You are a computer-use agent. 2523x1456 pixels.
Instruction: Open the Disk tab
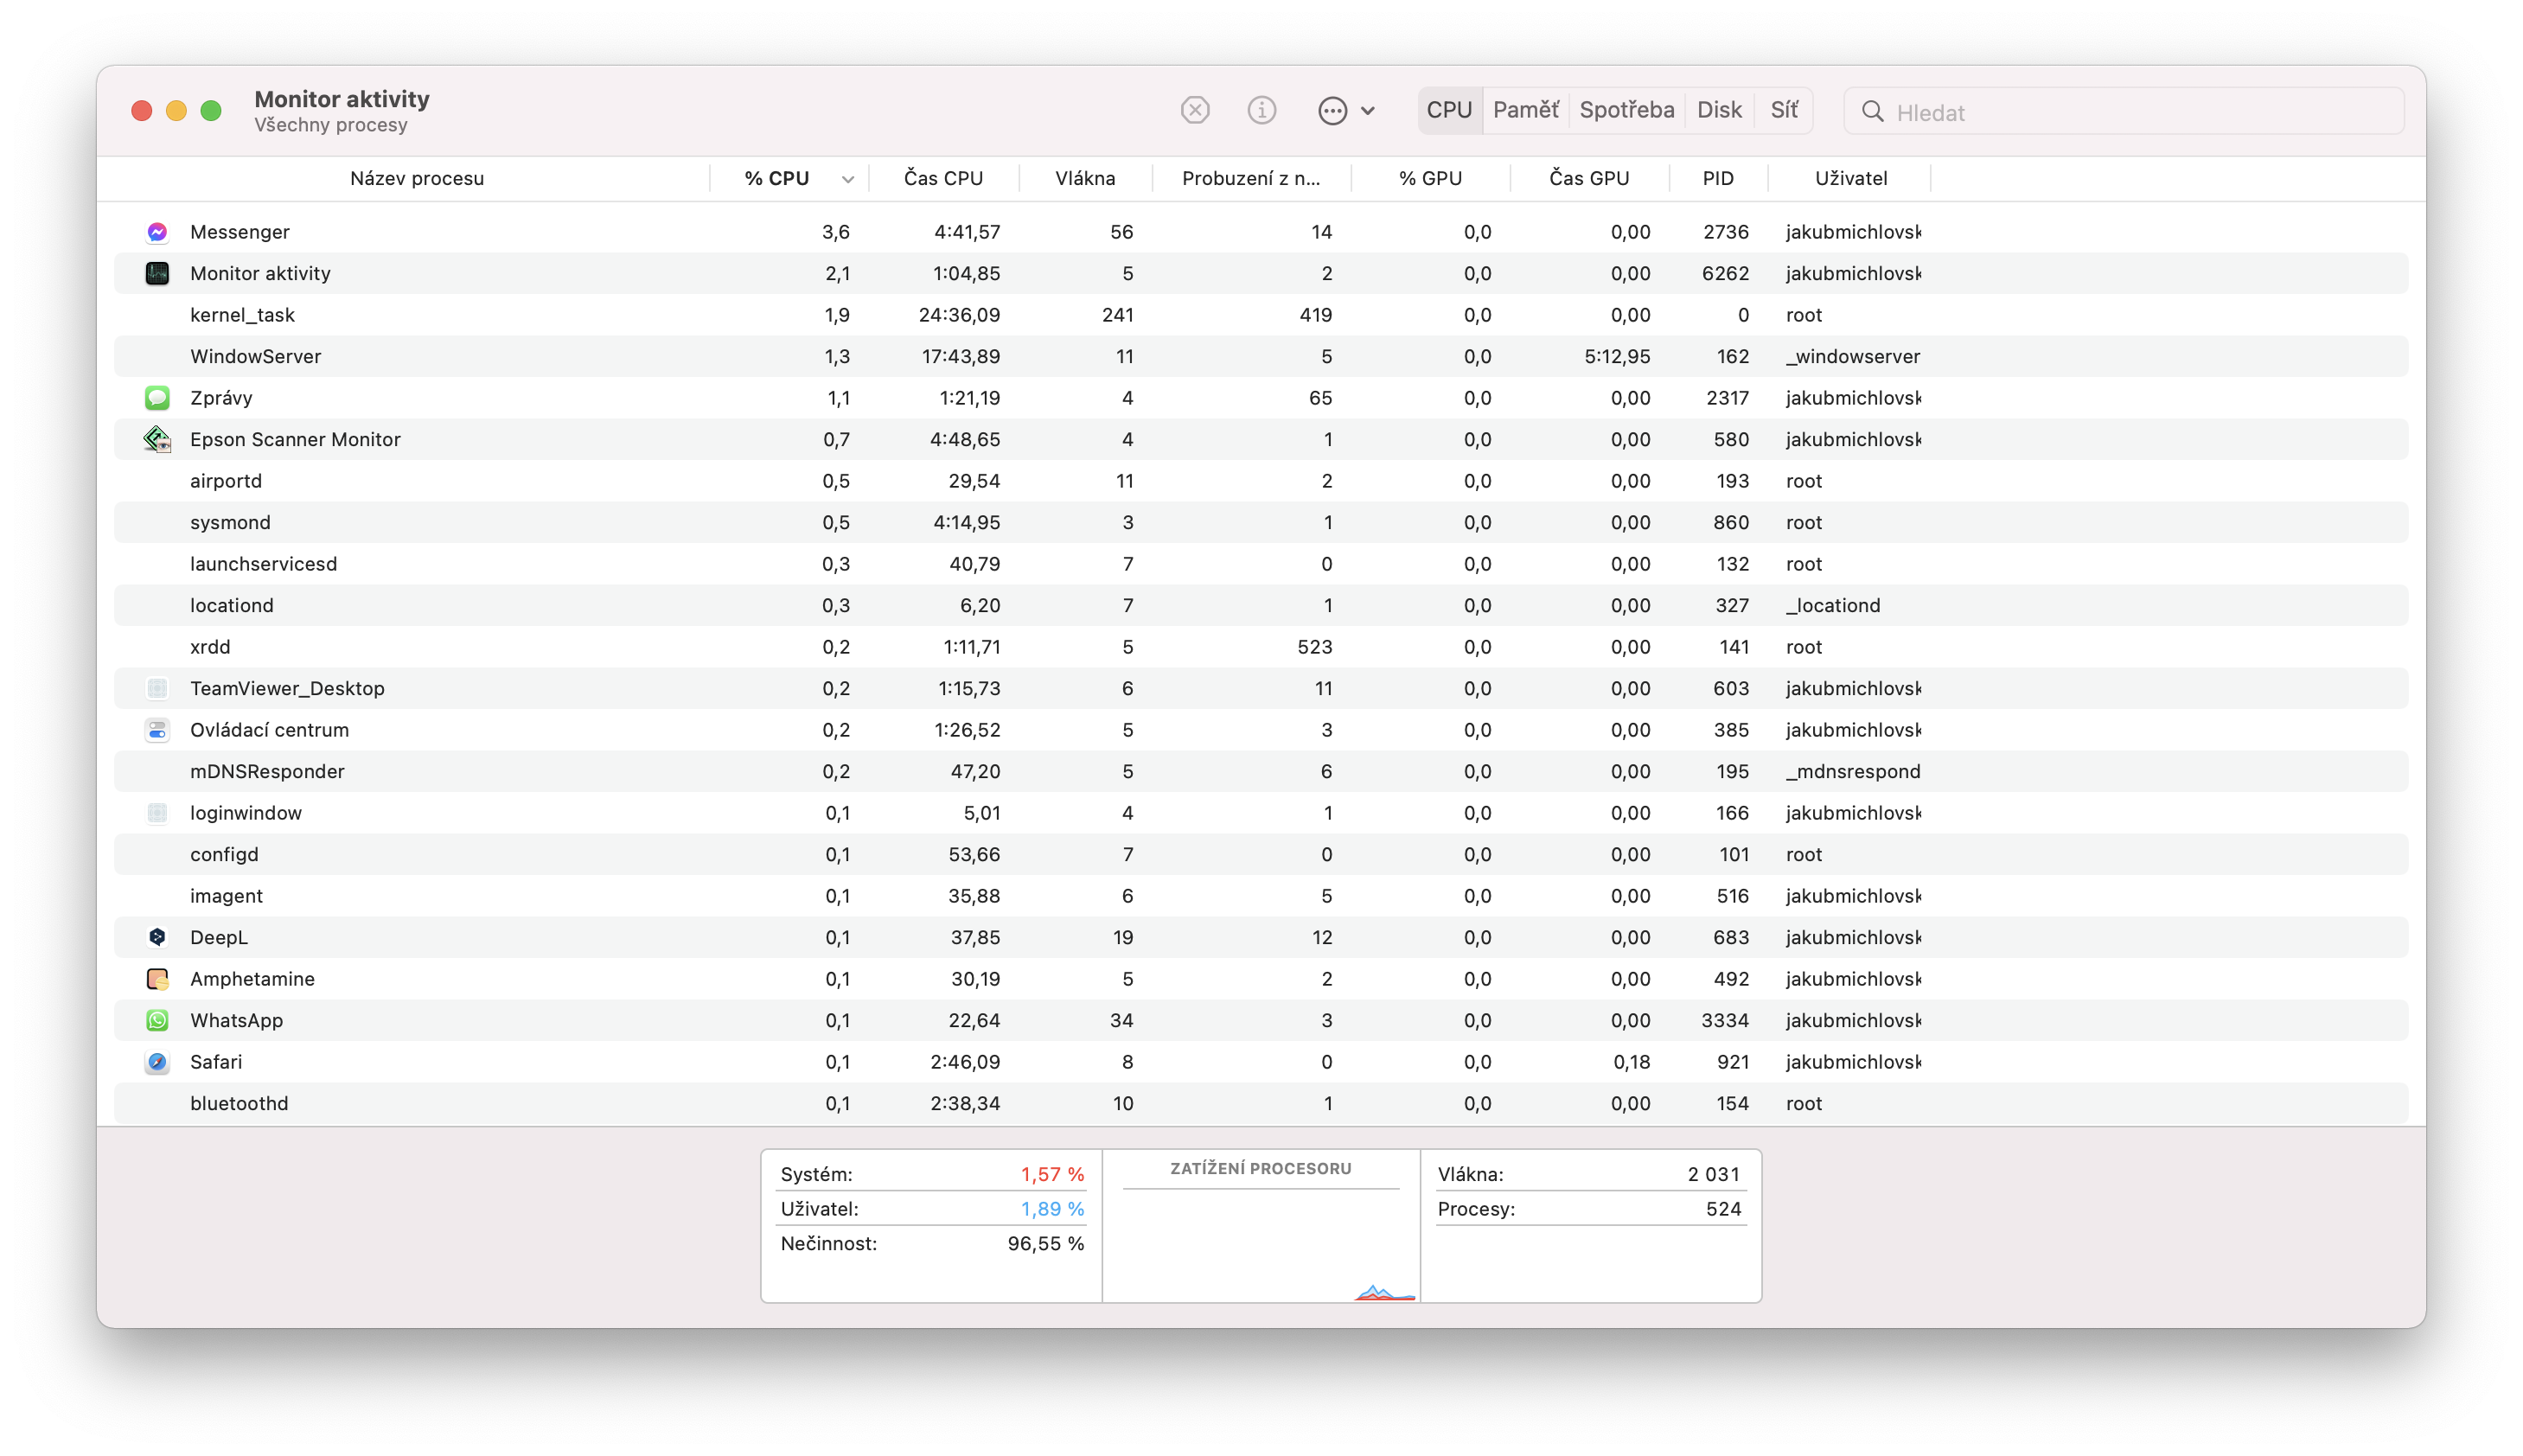tap(1719, 110)
